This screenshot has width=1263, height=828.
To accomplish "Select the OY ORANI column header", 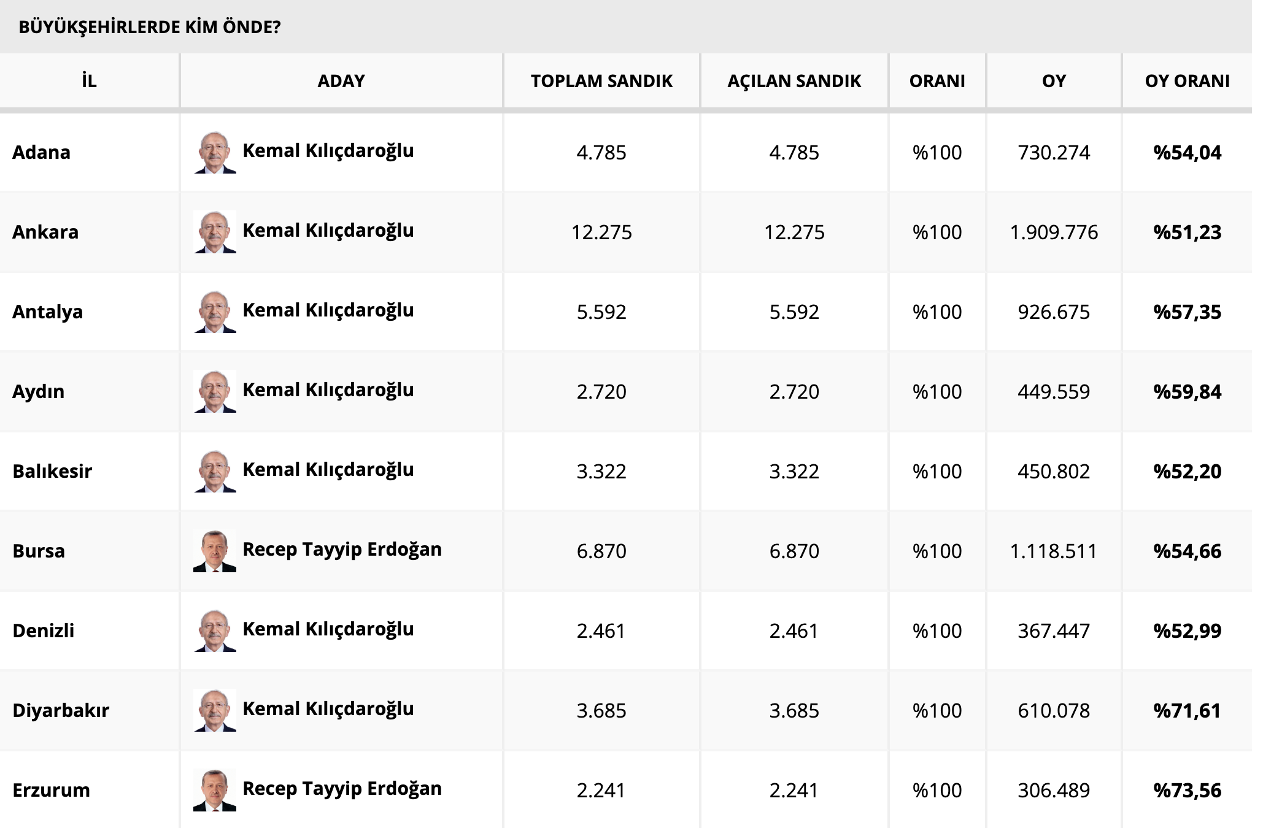I will pyautogui.click(x=1187, y=81).
